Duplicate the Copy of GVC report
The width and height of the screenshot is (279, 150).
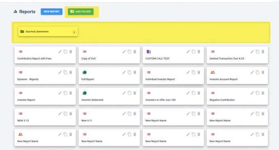[x=129, y=52]
